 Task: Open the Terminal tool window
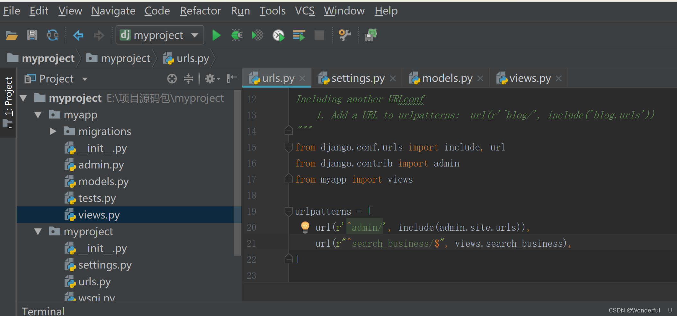pyautogui.click(x=43, y=311)
